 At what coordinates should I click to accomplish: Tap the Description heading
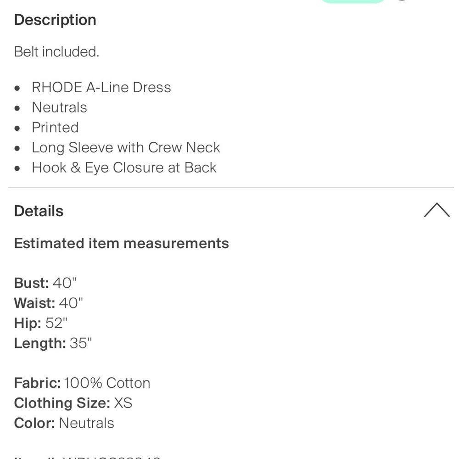(55, 20)
